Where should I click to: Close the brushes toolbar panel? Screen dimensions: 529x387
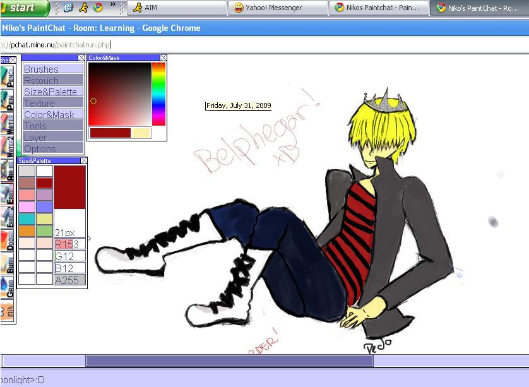click(x=13, y=60)
